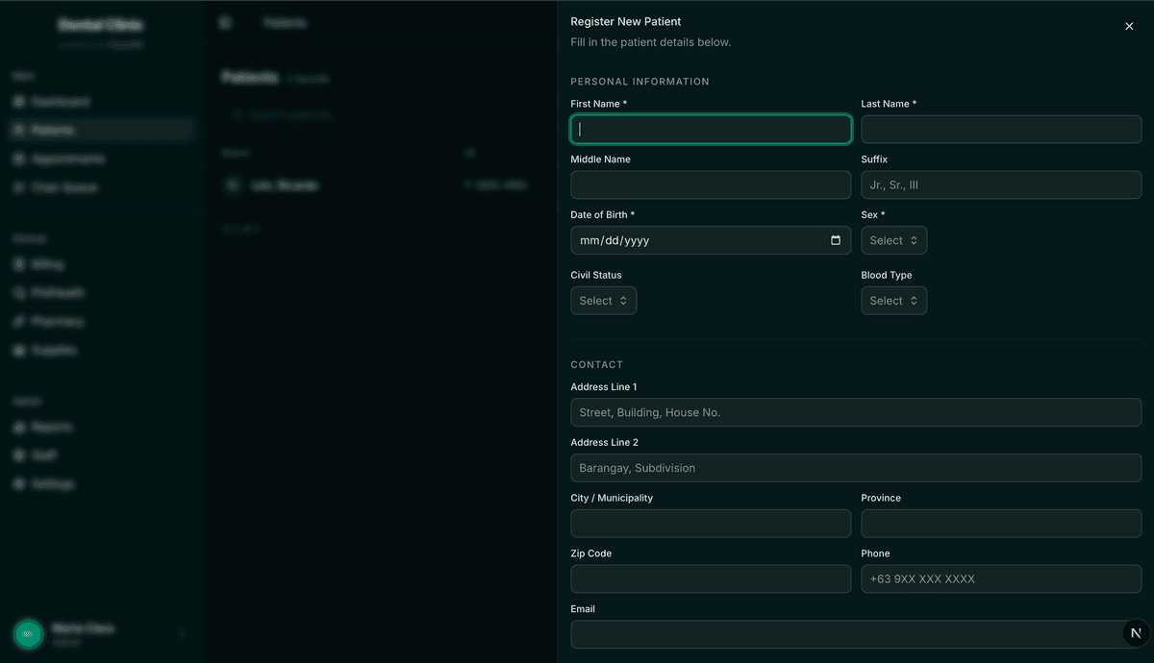Focus the Address Line 2 input
The height and width of the screenshot is (663, 1154).
coord(856,468)
